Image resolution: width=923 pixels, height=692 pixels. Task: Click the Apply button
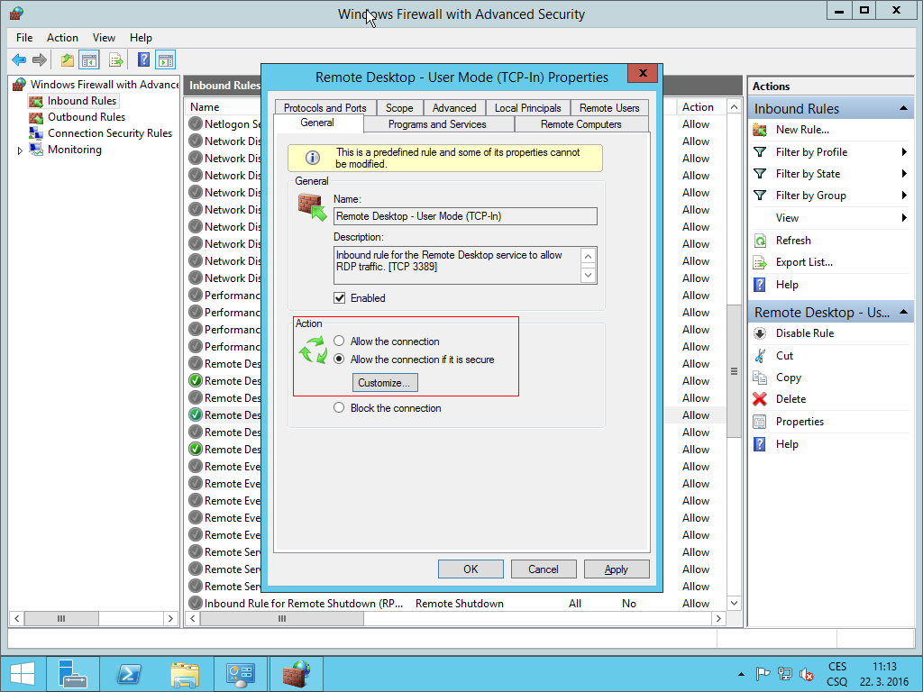pyautogui.click(x=617, y=569)
